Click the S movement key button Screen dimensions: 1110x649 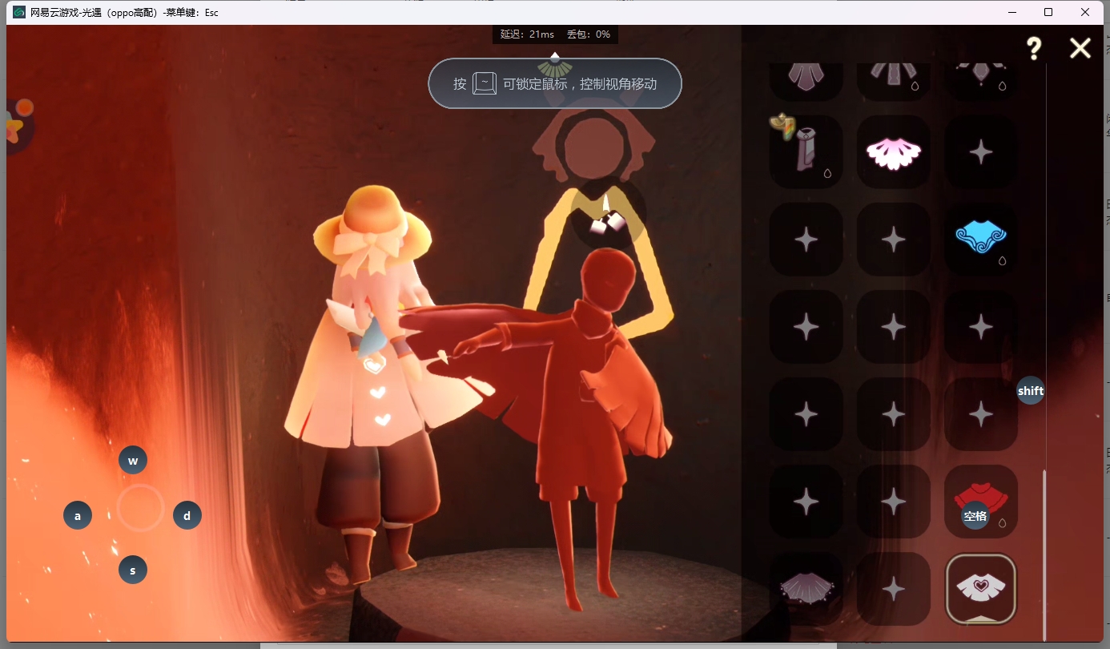click(133, 570)
